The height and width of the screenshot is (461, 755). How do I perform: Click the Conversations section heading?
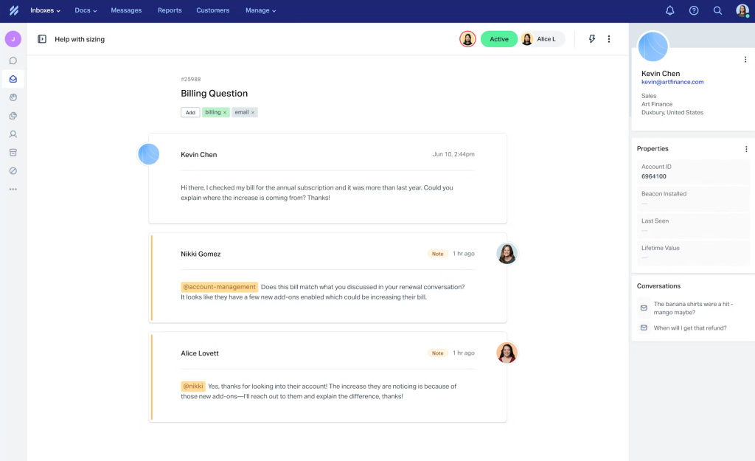coord(658,286)
